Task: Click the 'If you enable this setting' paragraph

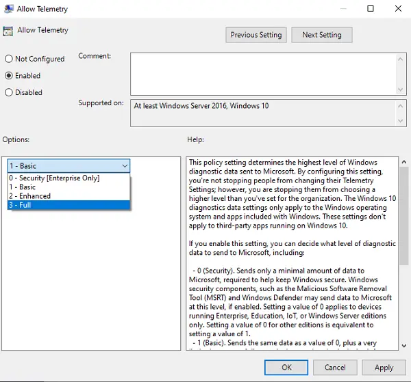Action: pos(292,248)
